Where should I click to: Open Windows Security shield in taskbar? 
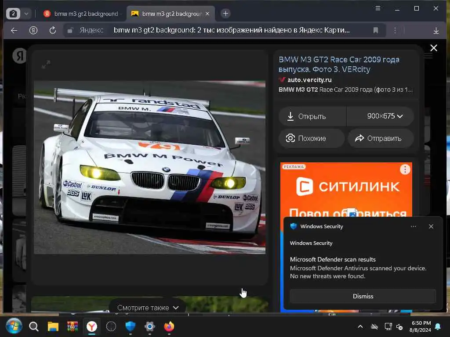click(130, 326)
